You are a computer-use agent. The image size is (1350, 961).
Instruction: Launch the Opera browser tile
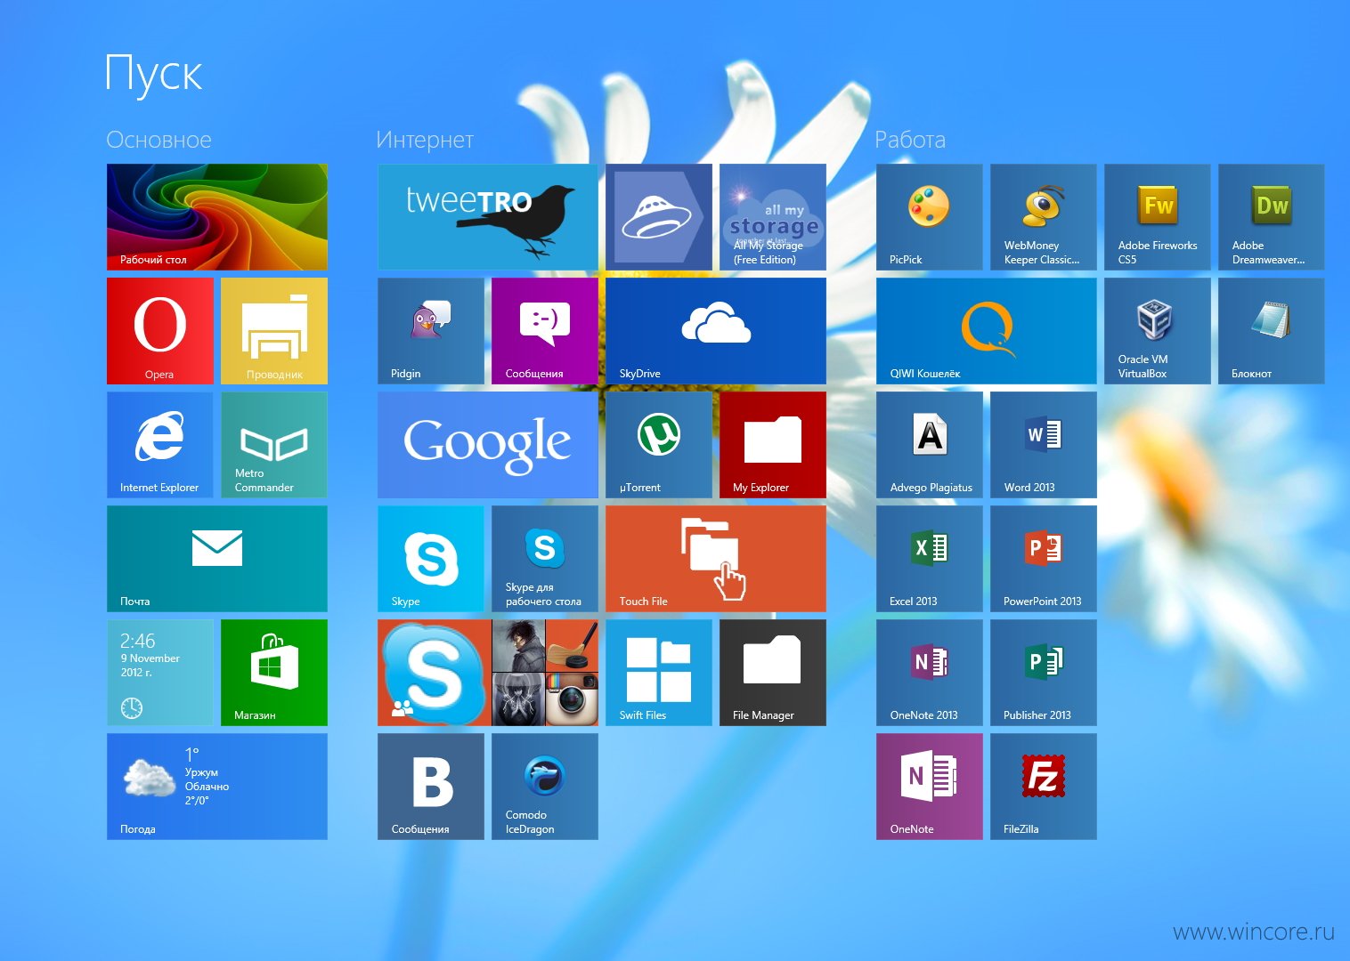pos(160,331)
